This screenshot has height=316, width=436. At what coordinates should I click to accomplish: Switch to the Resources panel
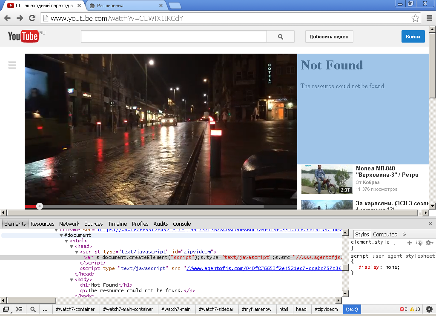42,224
